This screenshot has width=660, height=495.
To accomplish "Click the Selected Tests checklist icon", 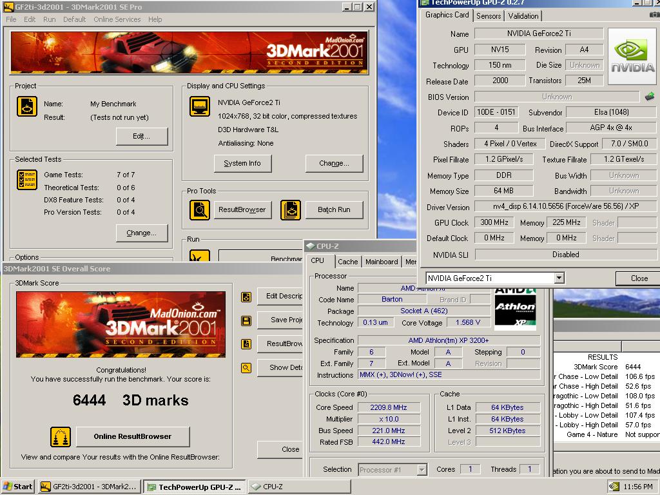I will 27,179.
